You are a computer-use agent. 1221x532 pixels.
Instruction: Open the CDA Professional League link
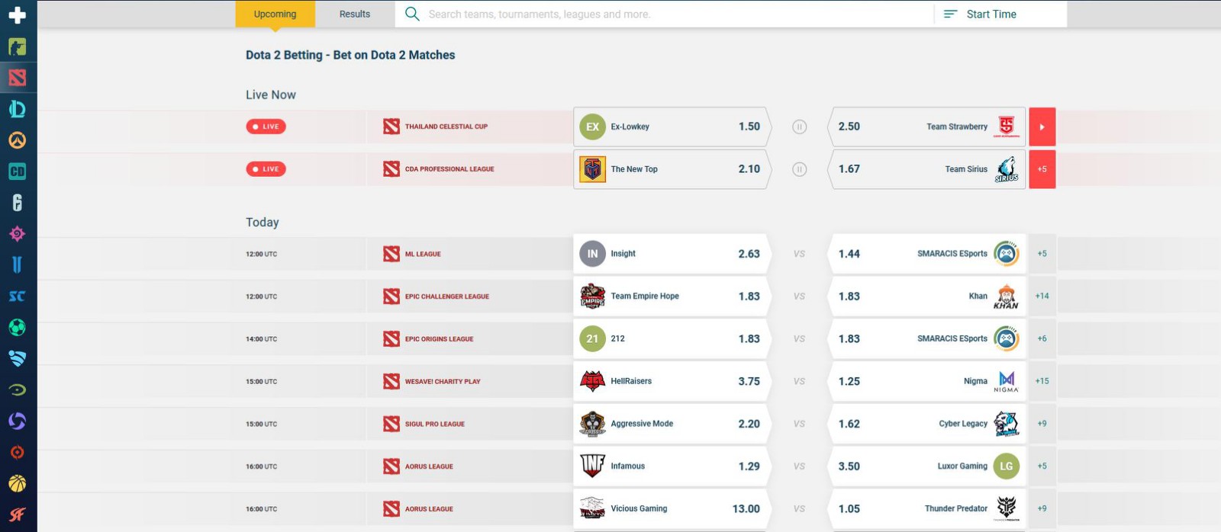449,169
